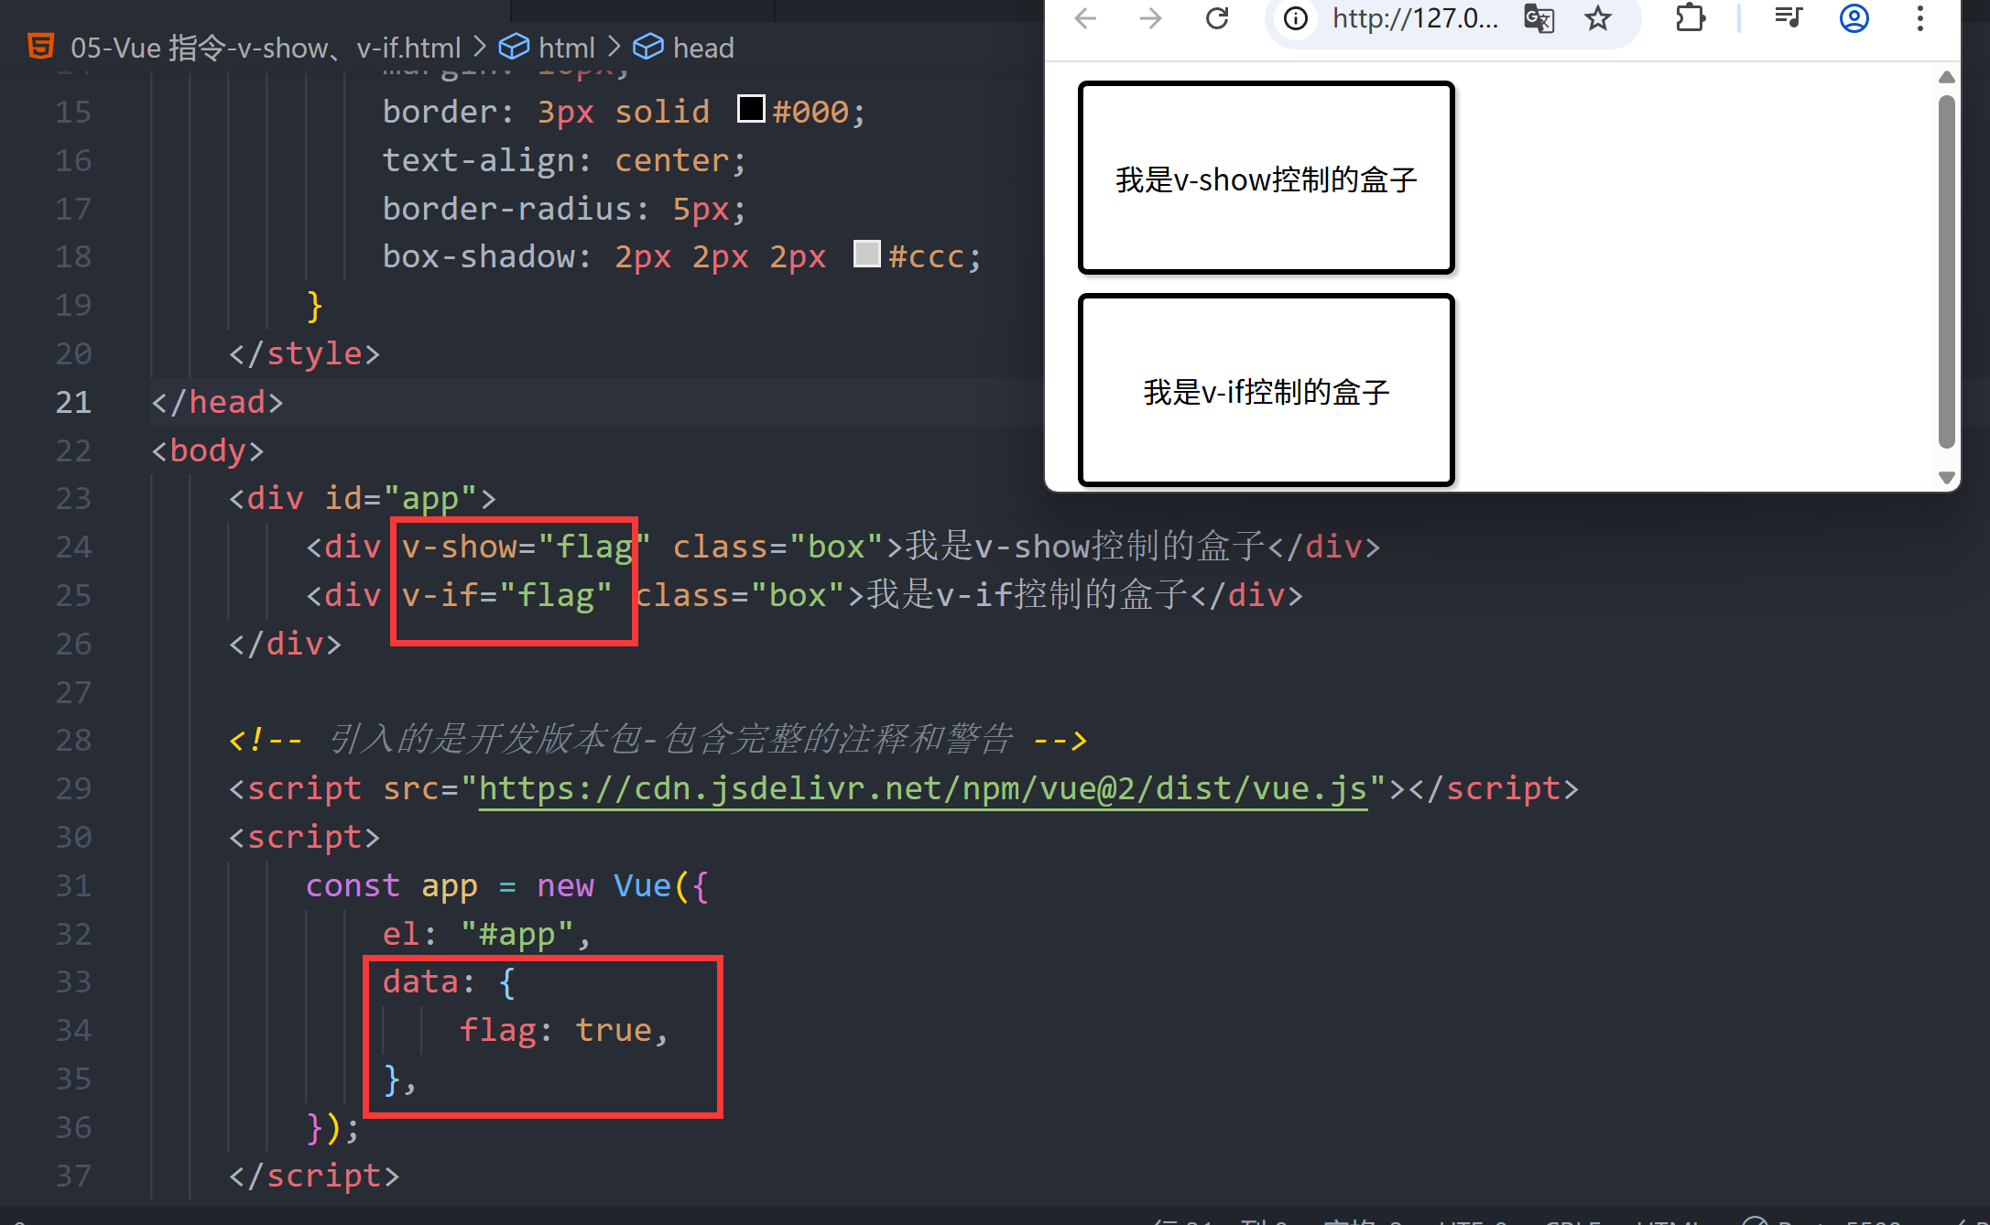Viewport: 1990px width, 1225px height.
Task: Follow the vue.js CDN link on line 29
Action: click(923, 788)
